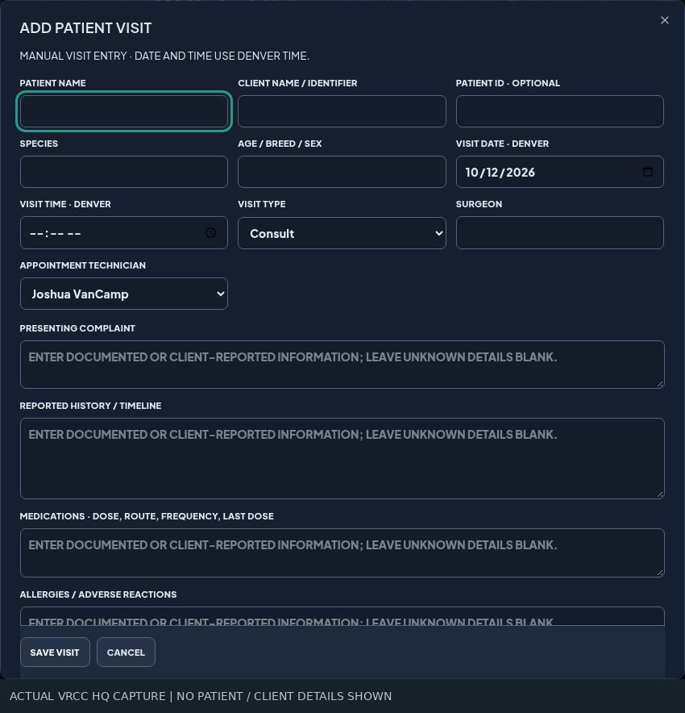Select the Species input field
This screenshot has width=685, height=713.
point(124,172)
